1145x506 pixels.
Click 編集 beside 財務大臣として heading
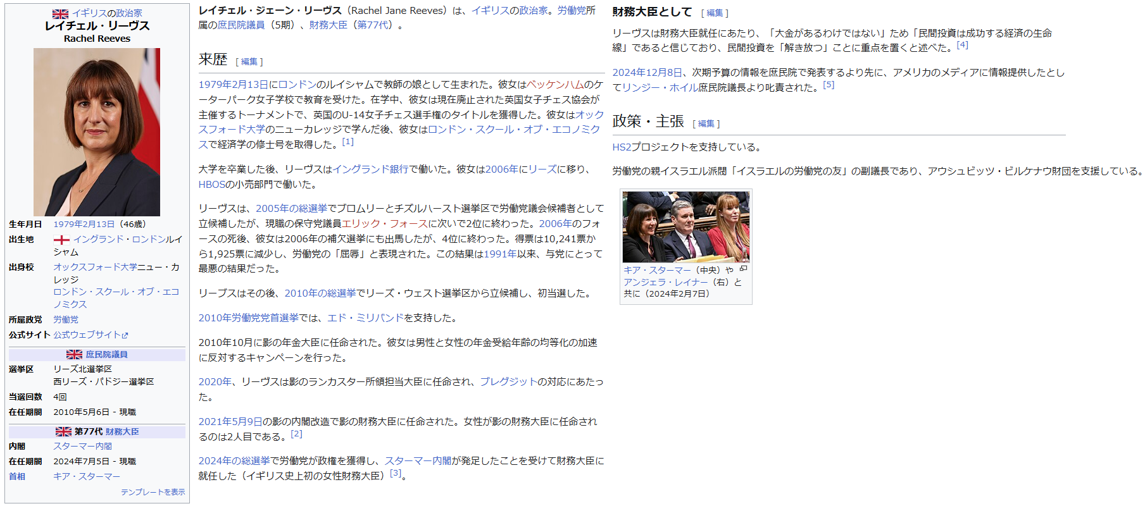(x=715, y=13)
